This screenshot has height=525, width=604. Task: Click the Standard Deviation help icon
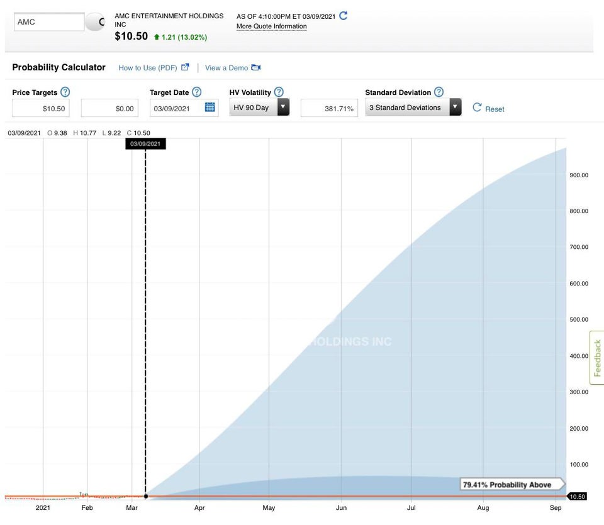[439, 92]
